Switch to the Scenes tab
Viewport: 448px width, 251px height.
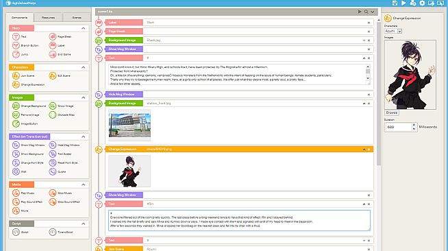[77, 17]
